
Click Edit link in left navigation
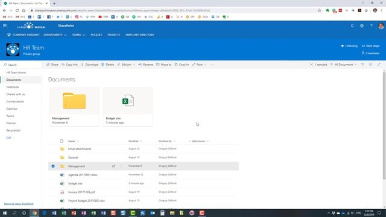point(8,137)
